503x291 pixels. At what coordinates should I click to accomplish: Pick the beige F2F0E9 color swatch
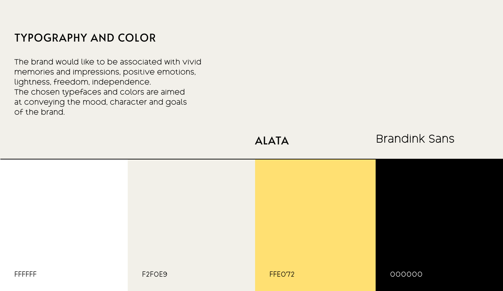click(191, 215)
